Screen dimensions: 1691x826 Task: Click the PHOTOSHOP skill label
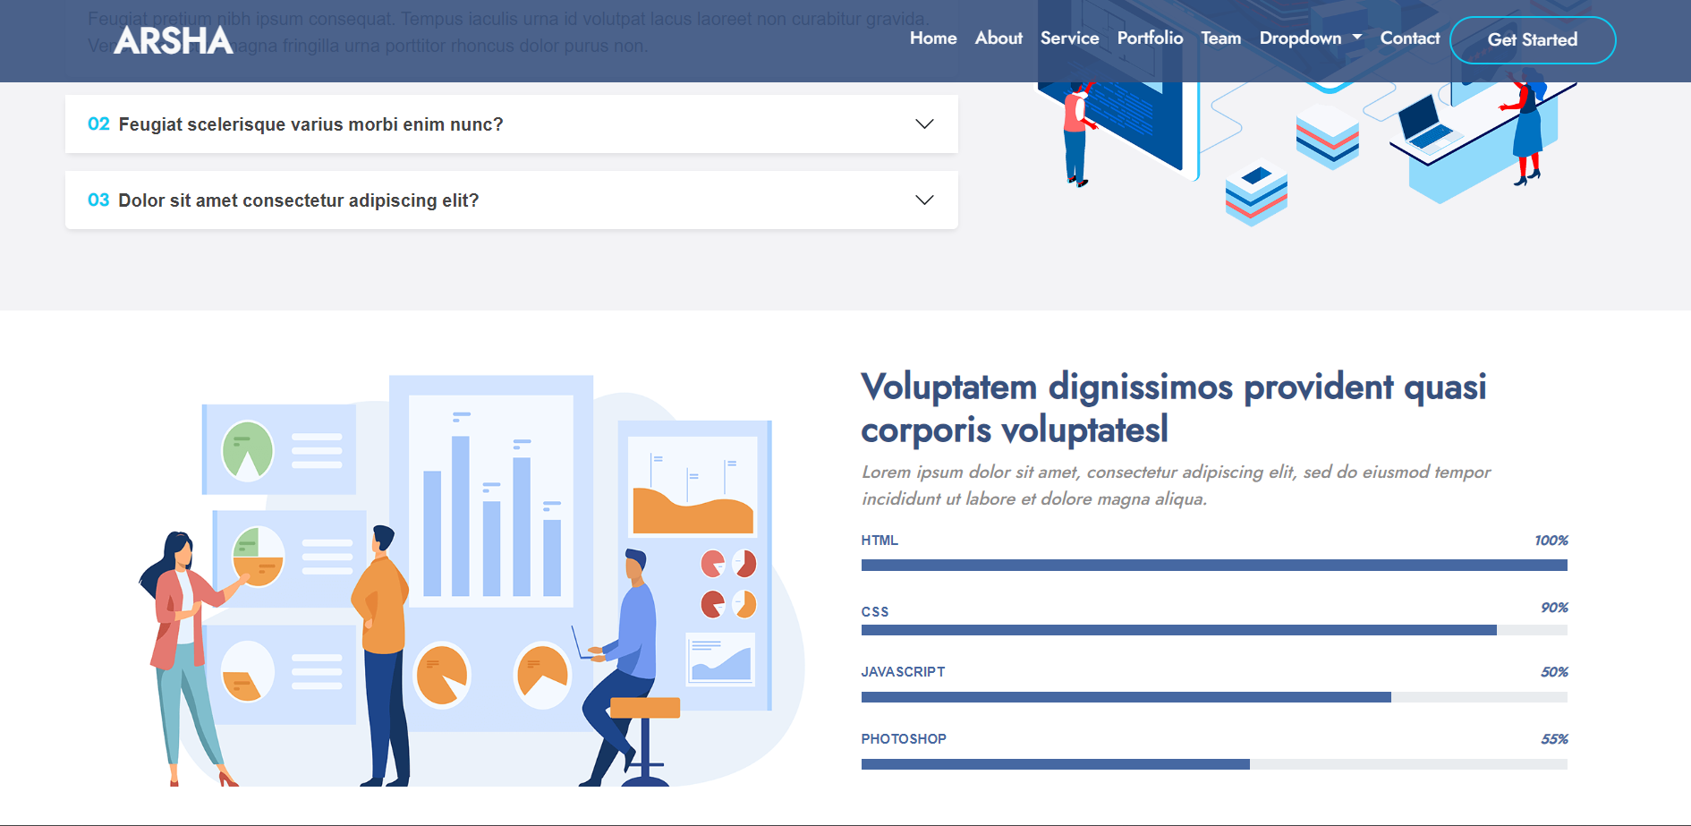pyautogui.click(x=904, y=739)
